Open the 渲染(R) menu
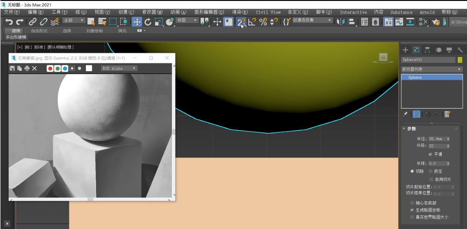Image resolution: width=467 pixels, height=229 pixels. [x=240, y=12]
